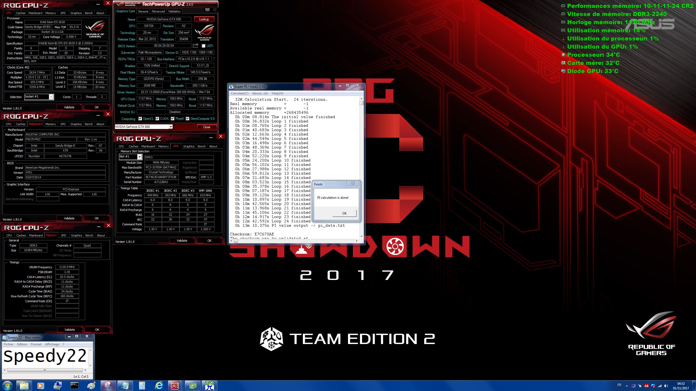Open the GPU-Z hamburger menu icon
This screenshot has height=391, width=696.
(215, 10)
